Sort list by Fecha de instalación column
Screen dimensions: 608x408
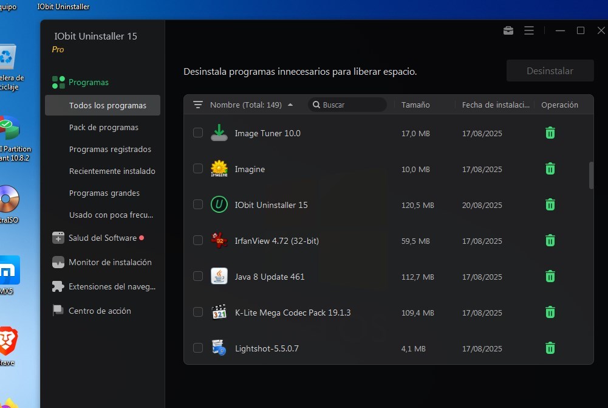coord(496,105)
